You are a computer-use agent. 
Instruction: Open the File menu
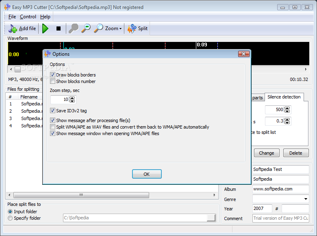12,17
